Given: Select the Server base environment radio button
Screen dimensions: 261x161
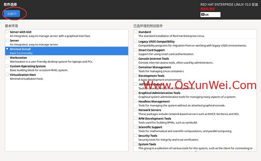Looking at the screenshot, I should pyautogui.click(x=7, y=40).
